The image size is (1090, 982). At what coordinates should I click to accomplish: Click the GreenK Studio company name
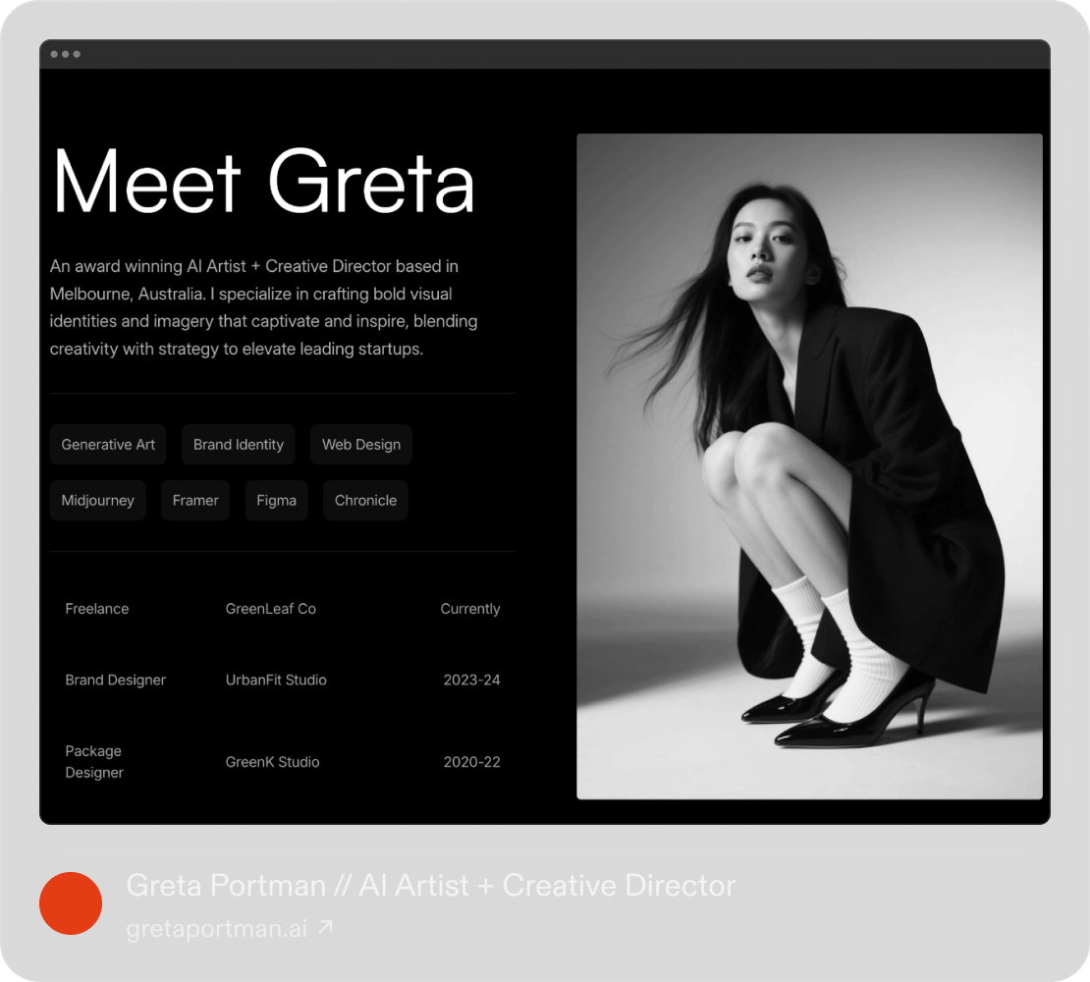click(272, 762)
